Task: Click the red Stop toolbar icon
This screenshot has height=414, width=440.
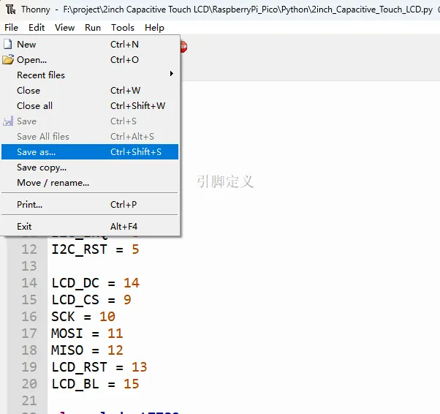Action: coord(183,47)
